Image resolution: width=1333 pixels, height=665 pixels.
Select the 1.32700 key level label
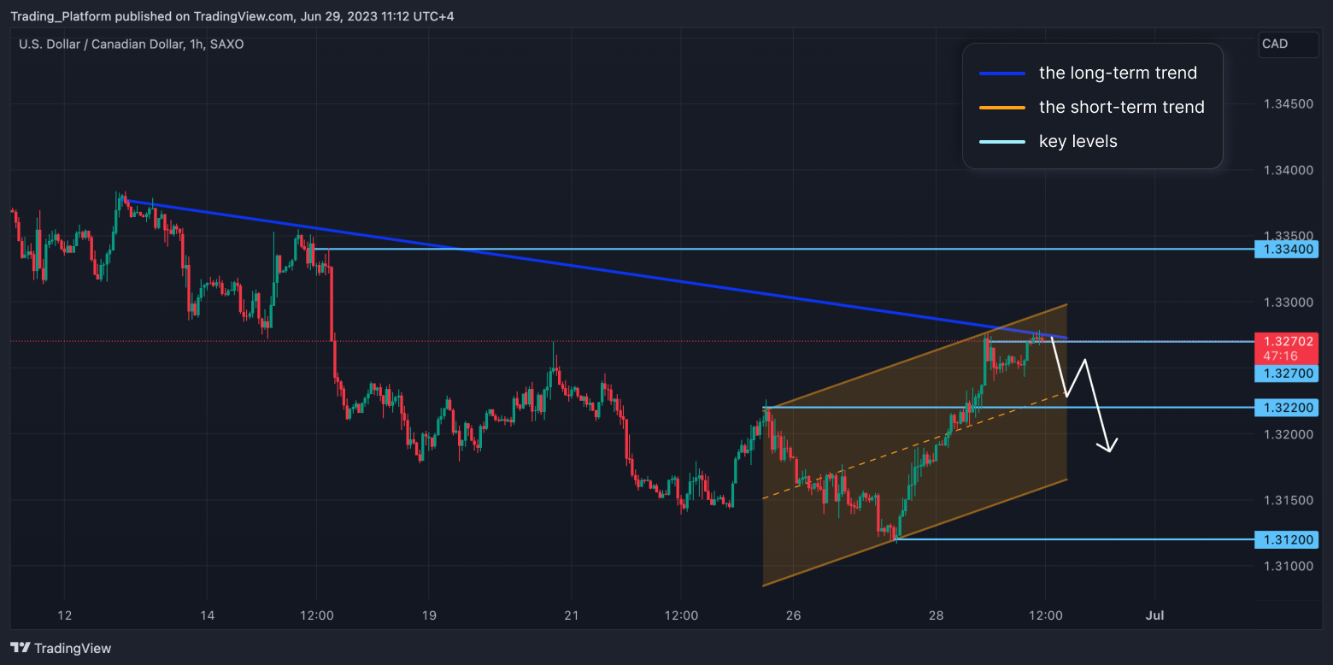click(1286, 374)
